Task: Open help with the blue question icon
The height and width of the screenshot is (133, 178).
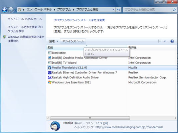Action: click(x=172, y=41)
